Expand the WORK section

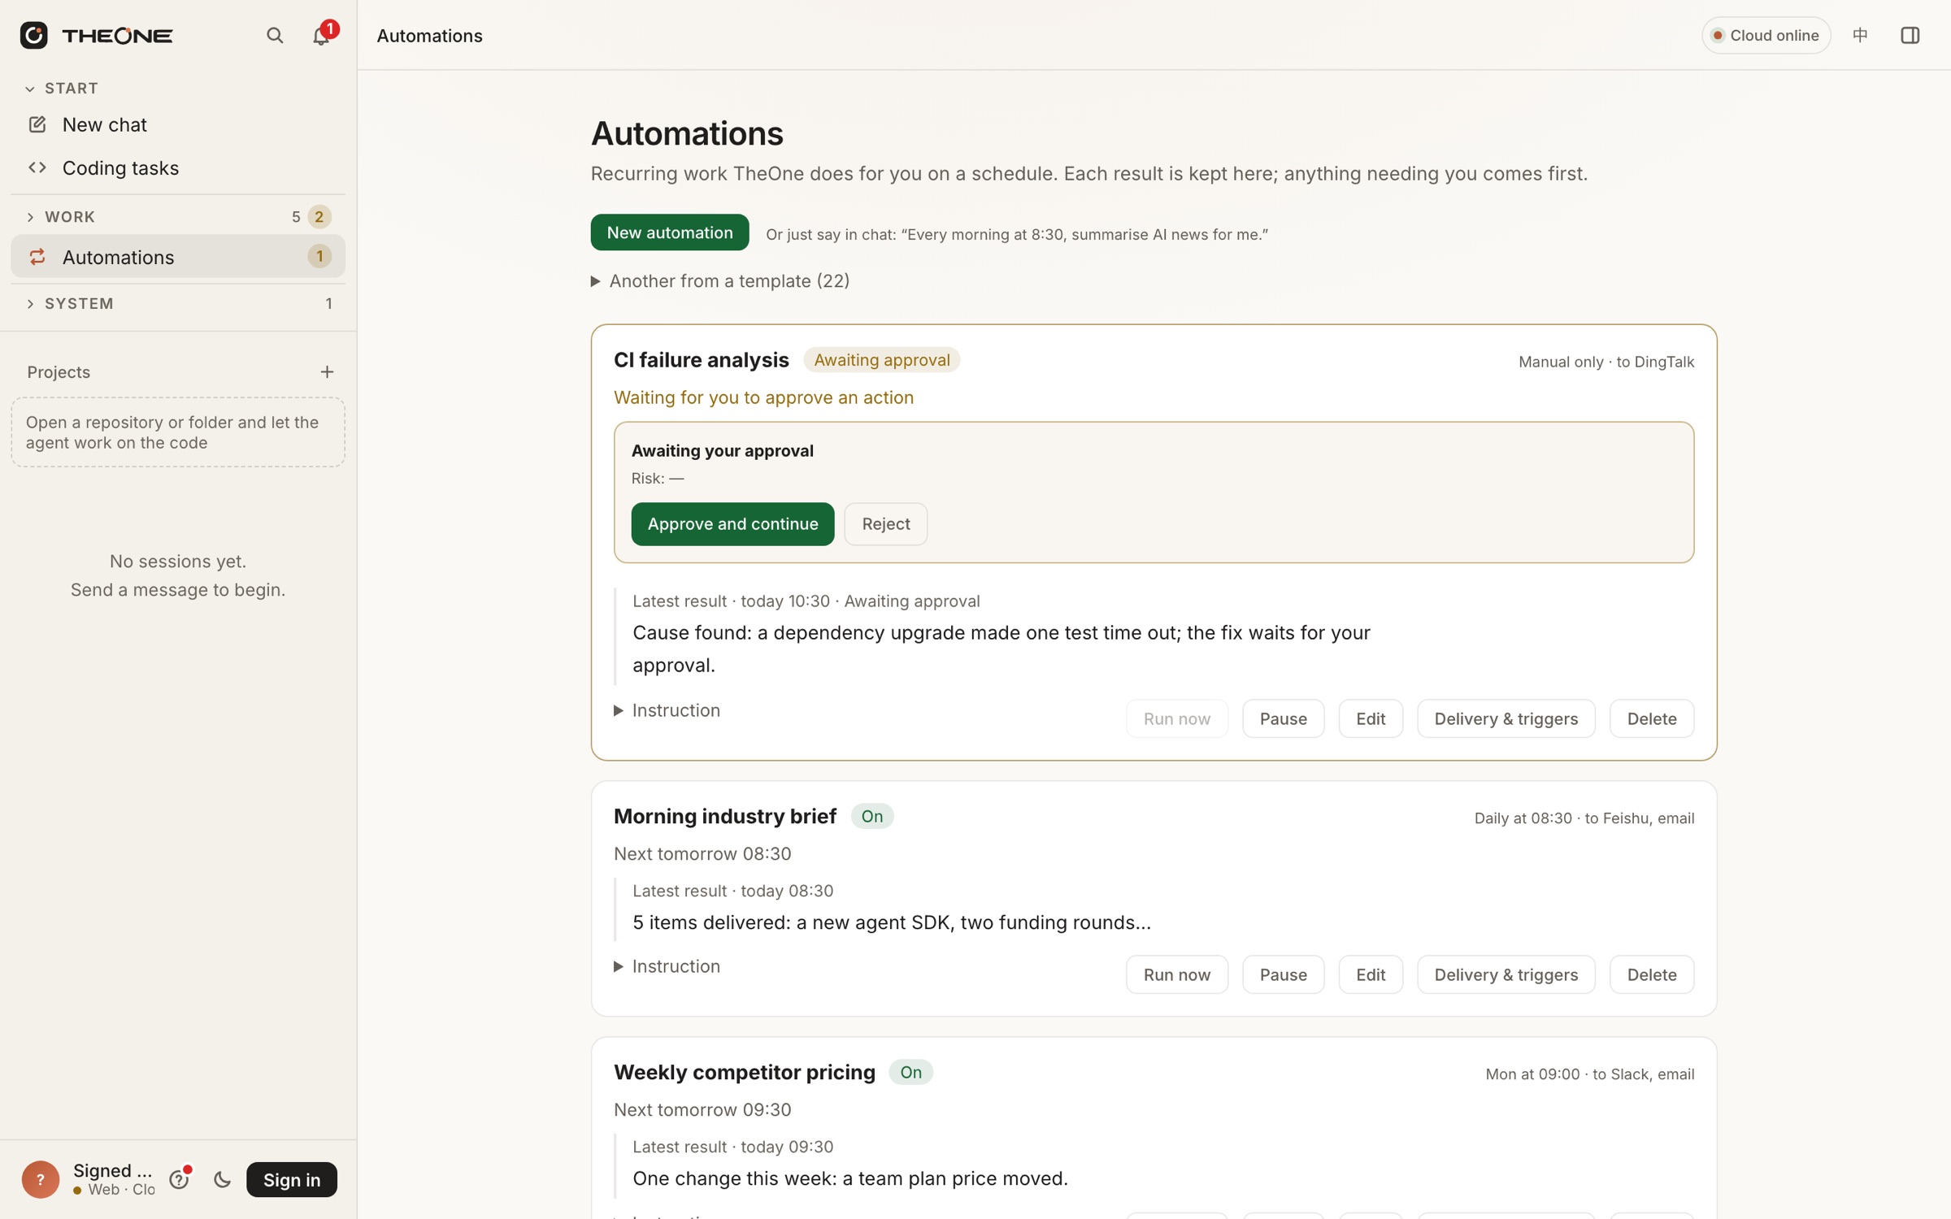pyautogui.click(x=178, y=217)
